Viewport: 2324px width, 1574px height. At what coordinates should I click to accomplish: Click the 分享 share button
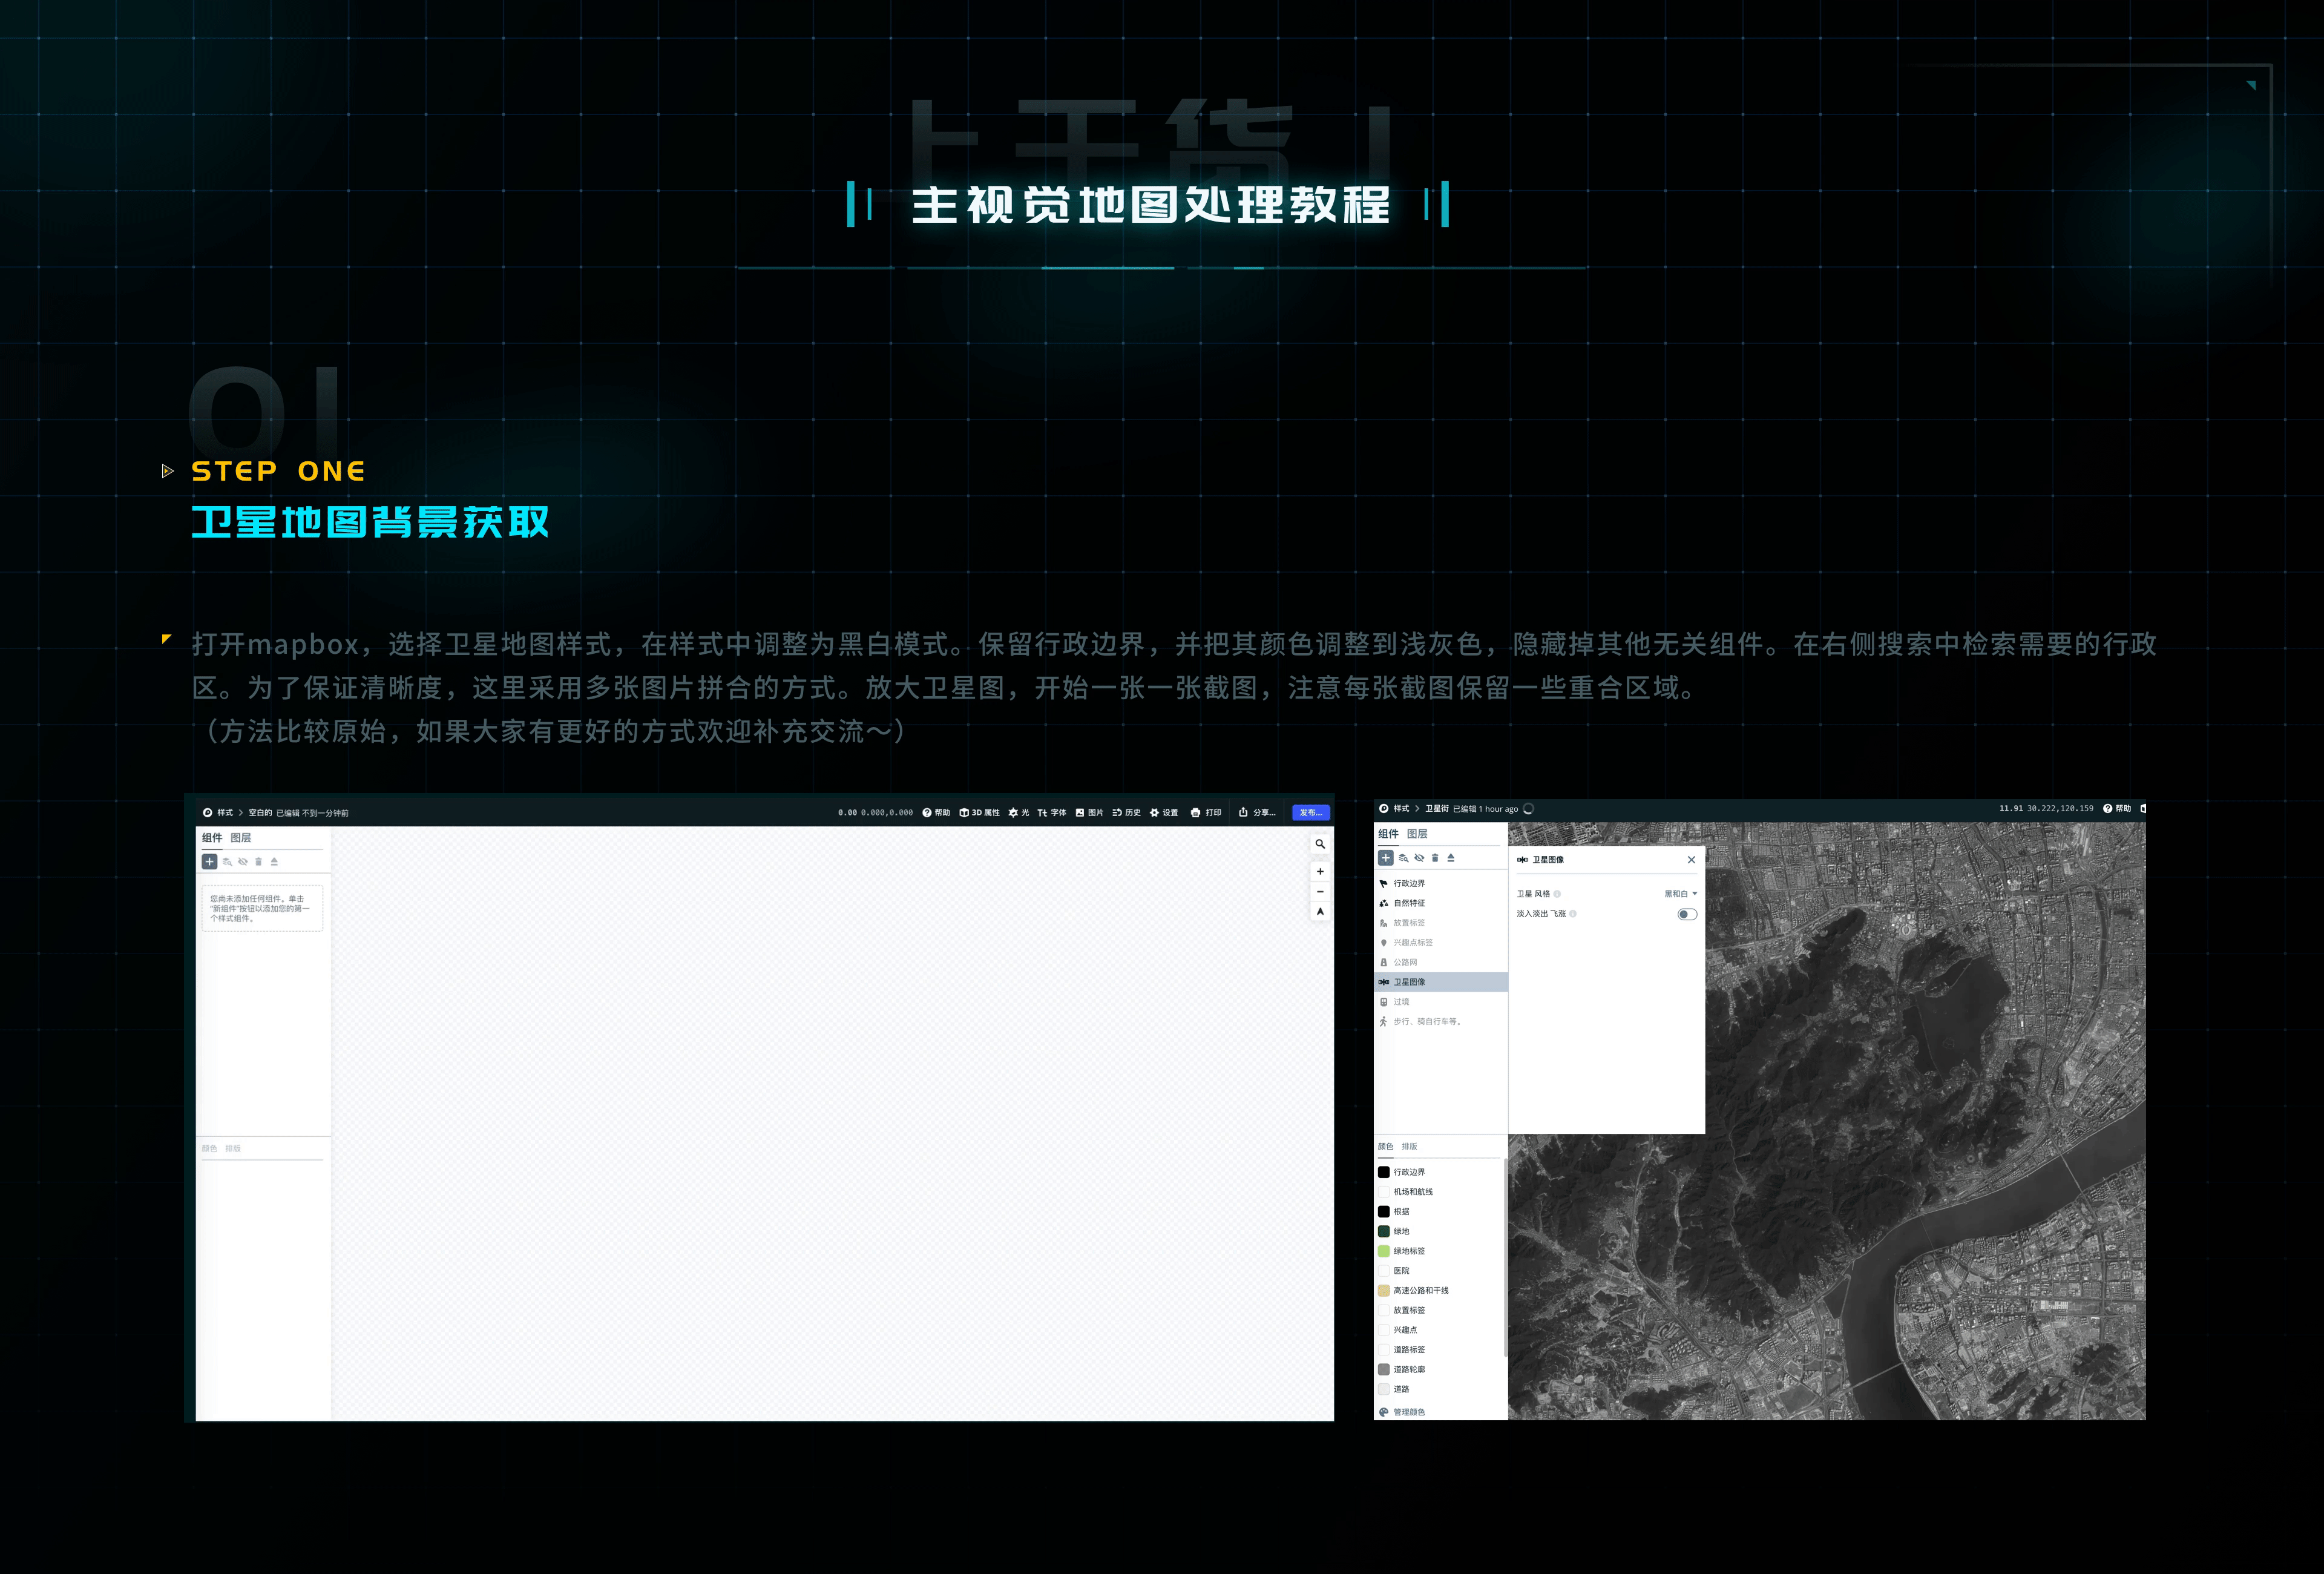point(1257,813)
